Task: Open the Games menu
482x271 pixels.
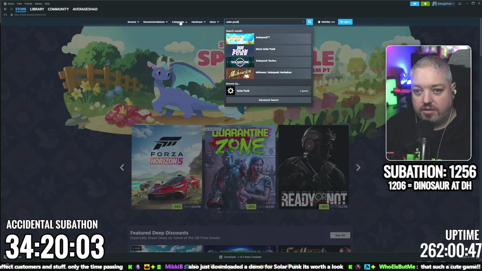Action: pyautogui.click(x=38, y=3)
